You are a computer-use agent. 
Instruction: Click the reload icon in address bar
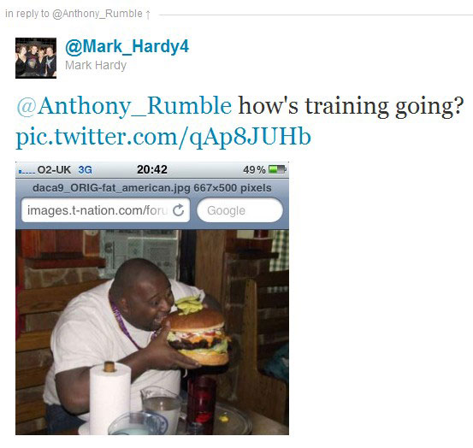(178, 210)
